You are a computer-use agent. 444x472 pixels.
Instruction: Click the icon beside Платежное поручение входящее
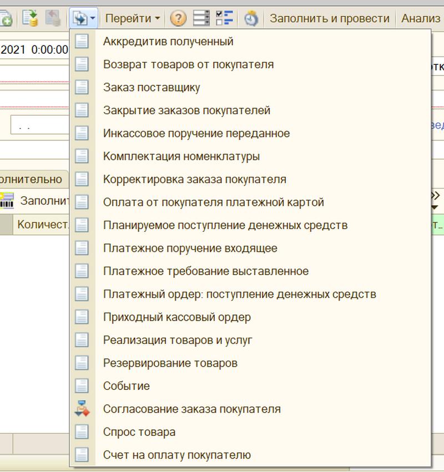click(x=82, y=248)
